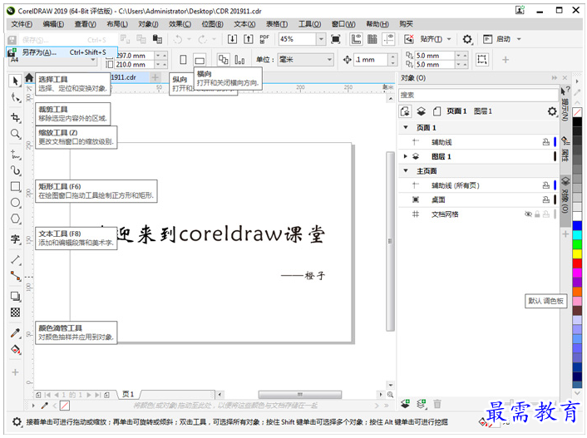The image size is (587, 438).
Task: Click the Options gear icon in toolbar
Action: point(466,39)
